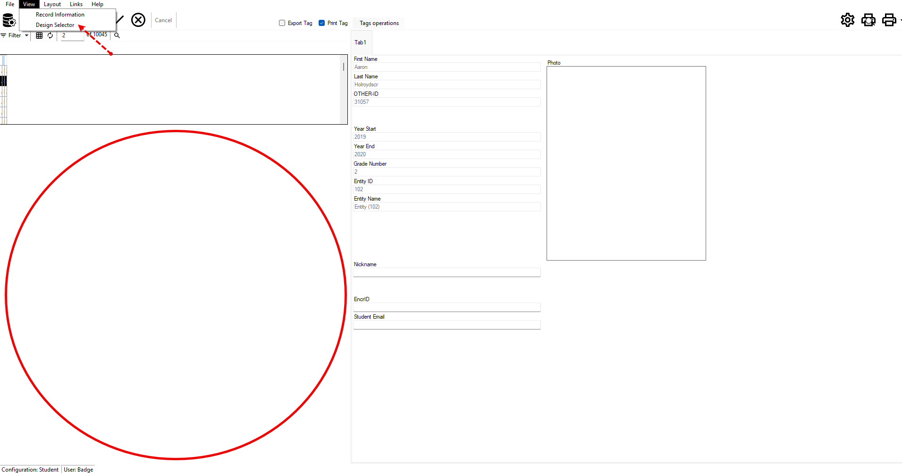Enable the Export Tag checkbox
The height and width of the screenshot is (473, 902).
(x=282, y=23)
